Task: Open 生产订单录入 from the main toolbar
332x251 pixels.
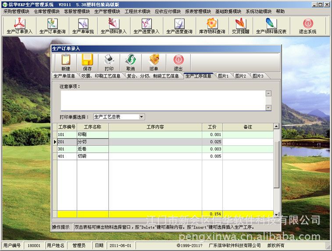Action: (x=19, y=26)
